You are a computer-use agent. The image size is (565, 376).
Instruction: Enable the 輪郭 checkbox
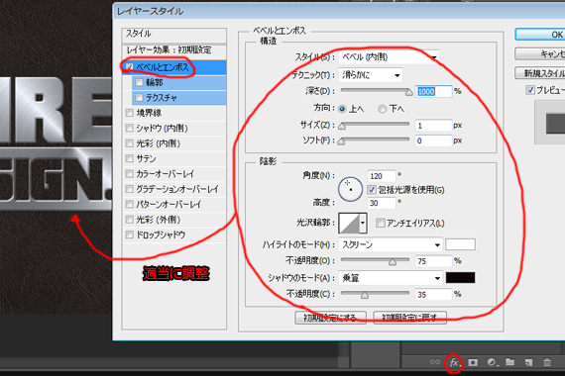pyautogui.click(x=139, y=83)
